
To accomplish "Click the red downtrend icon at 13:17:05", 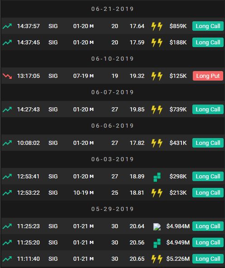I will (7, 76).
